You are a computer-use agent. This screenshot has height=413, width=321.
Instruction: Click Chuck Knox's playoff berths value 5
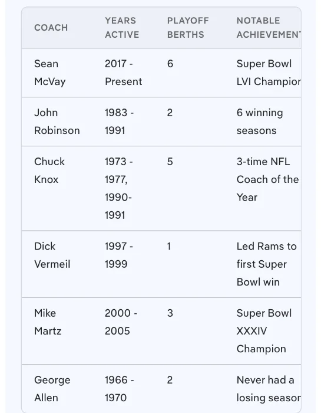(x=170, y=162)
